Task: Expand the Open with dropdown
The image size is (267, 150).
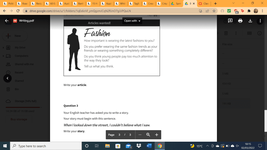Action: pyautogui.click(x=132, y=21)
